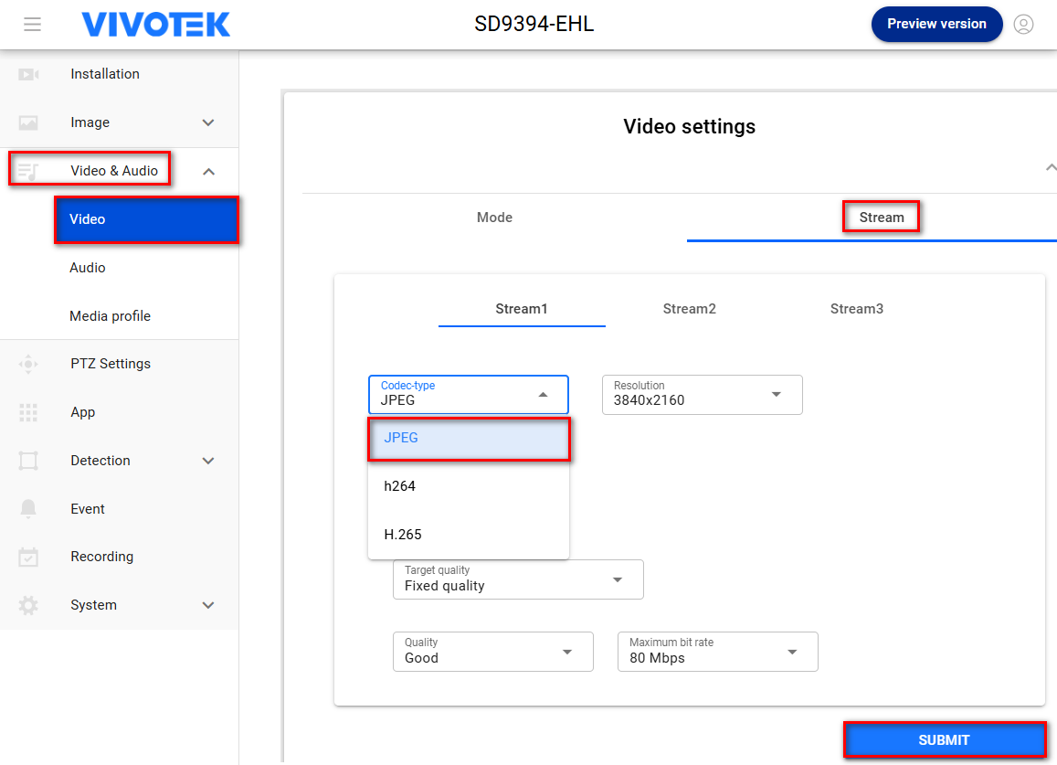Click the Image picture icon in sidebar
Screen dimensions: 1057x765
pos(27,122)
